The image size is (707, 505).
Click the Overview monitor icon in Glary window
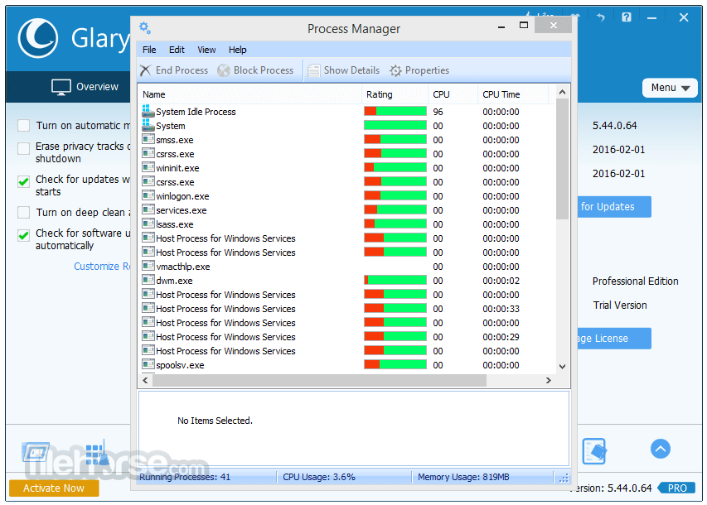pyautogui.click(x=61, y=87)
